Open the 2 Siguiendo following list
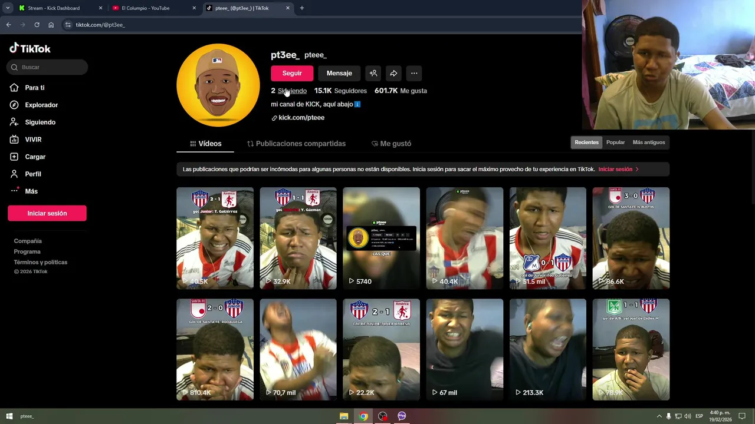755x424 pixels. click(288, 91)
